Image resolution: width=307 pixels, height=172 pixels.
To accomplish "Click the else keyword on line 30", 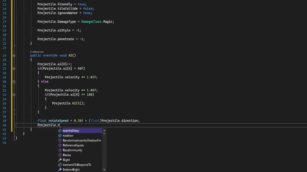I will point(45,82).
